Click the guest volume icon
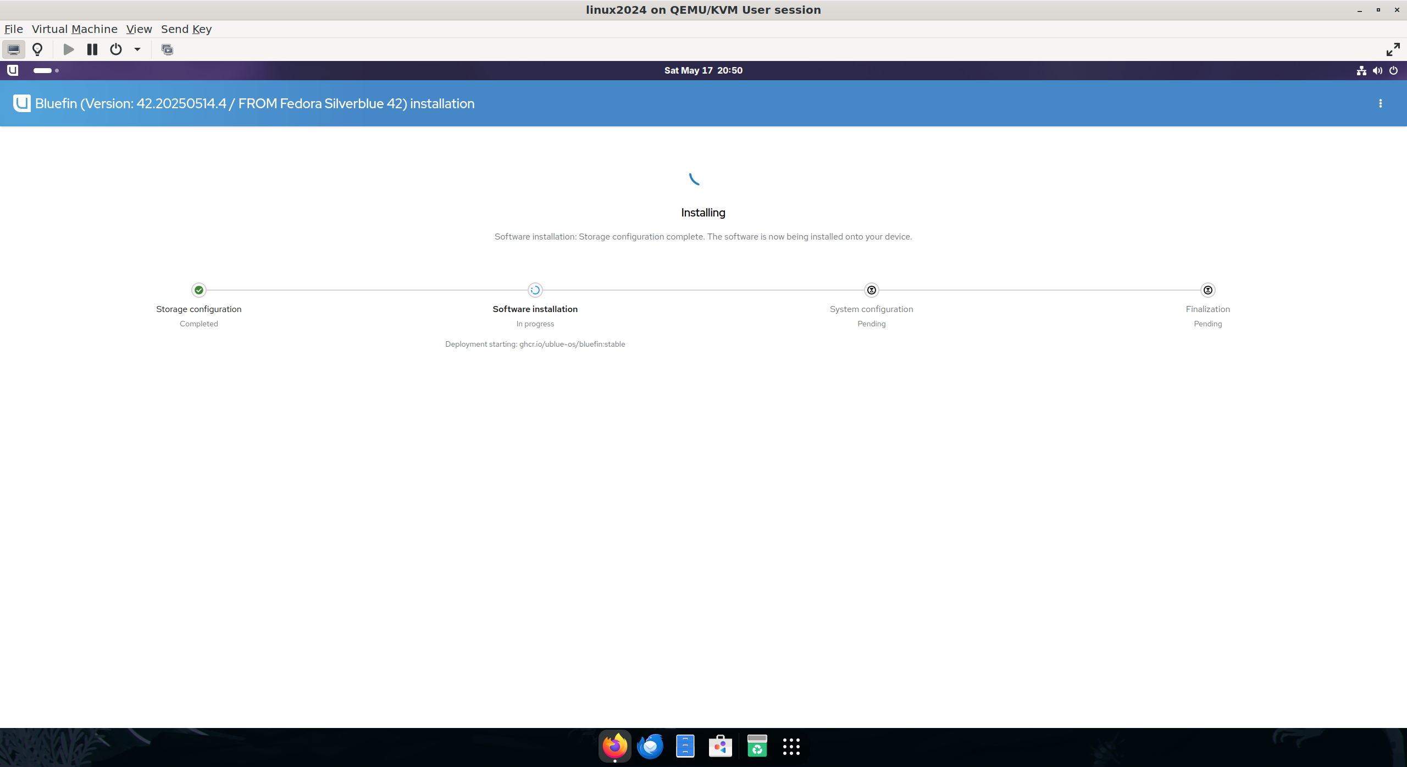Viewport: 1407px width, 767px height. [1377, 70]
